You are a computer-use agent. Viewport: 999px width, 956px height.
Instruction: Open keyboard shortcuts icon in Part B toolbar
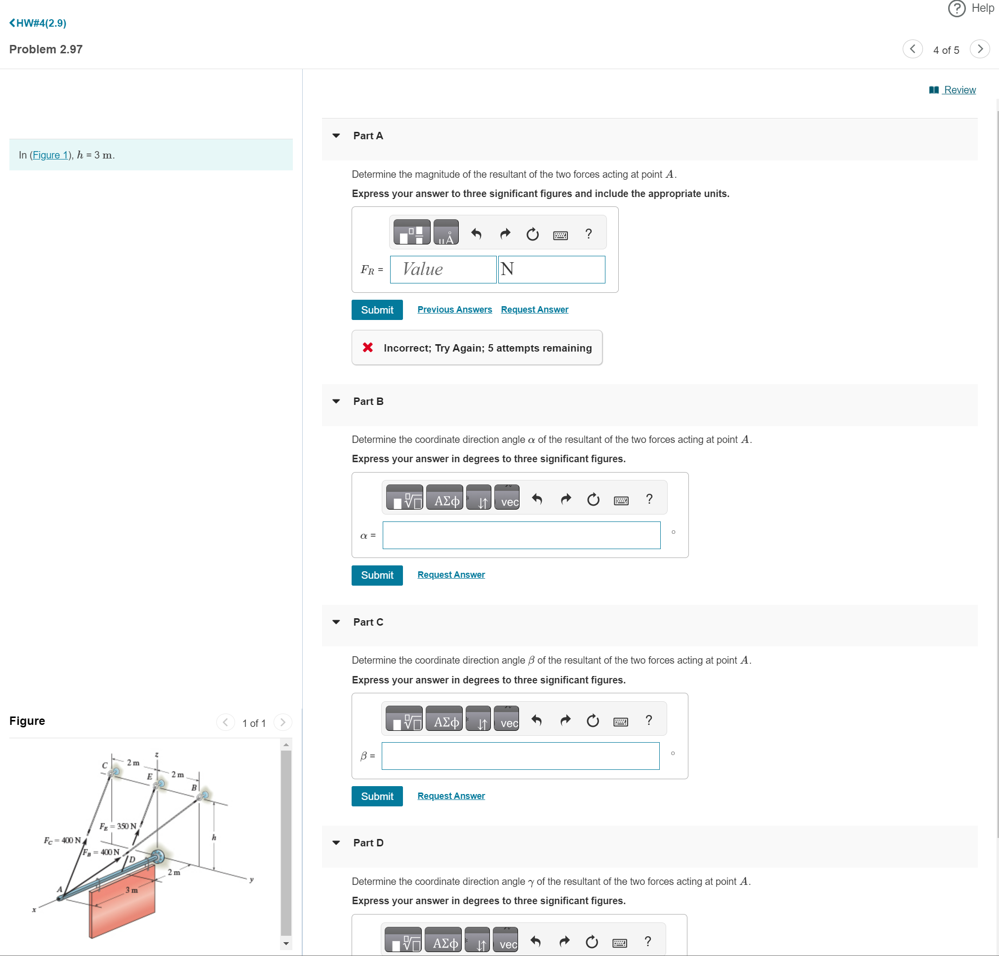[x=620, y=500]
